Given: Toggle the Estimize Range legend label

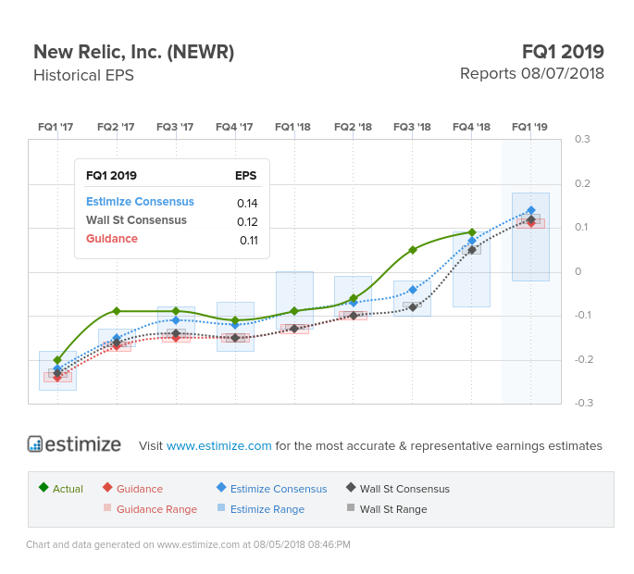Looking at the screenshot, I should click(x=267, y=509).
